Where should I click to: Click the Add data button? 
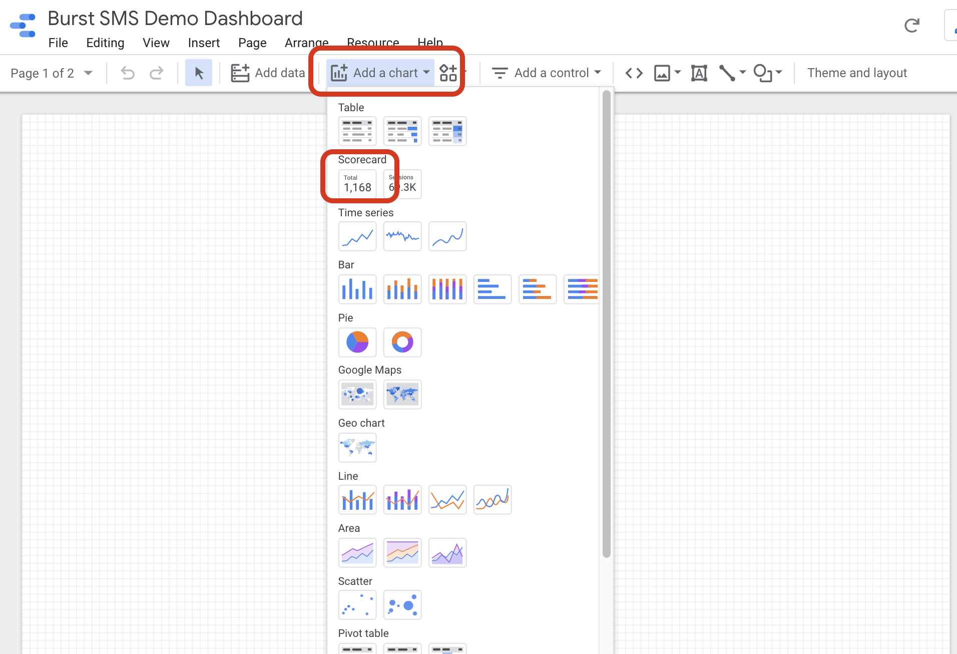point(268,73)
